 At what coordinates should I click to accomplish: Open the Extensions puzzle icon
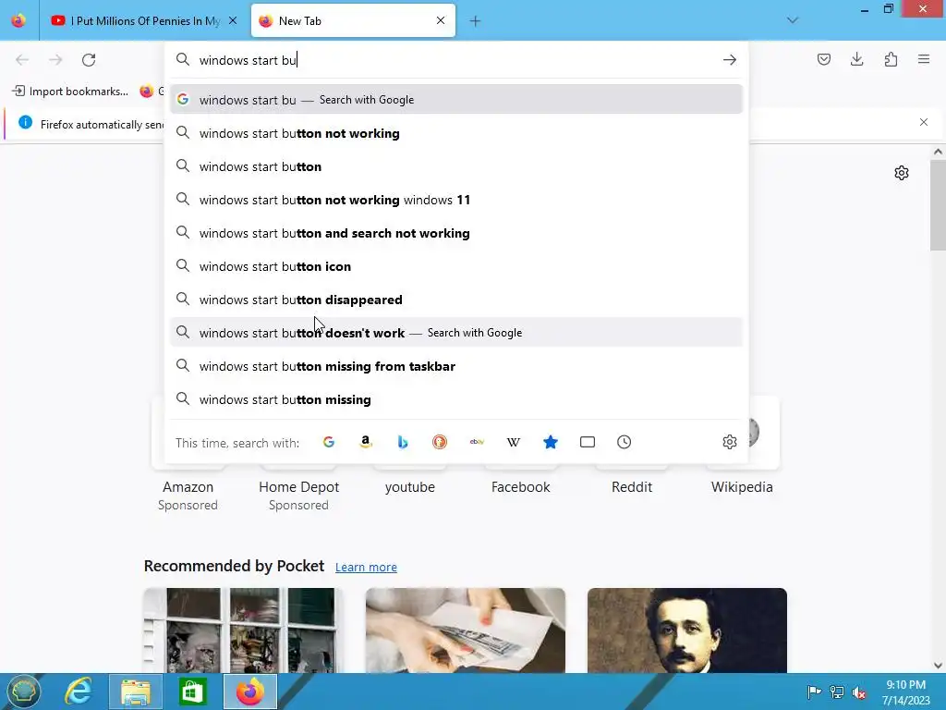pyautogui.click(x=891, y=59)
